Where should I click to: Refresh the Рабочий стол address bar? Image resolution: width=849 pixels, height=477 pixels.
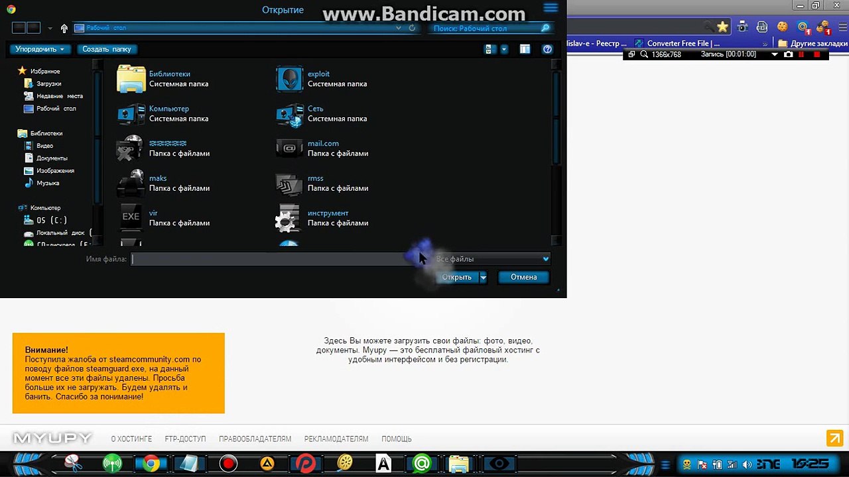412,28
